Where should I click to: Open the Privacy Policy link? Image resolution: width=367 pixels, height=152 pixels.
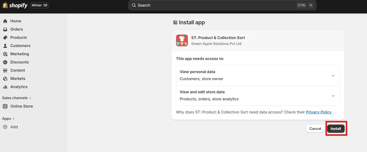[319, 112]
